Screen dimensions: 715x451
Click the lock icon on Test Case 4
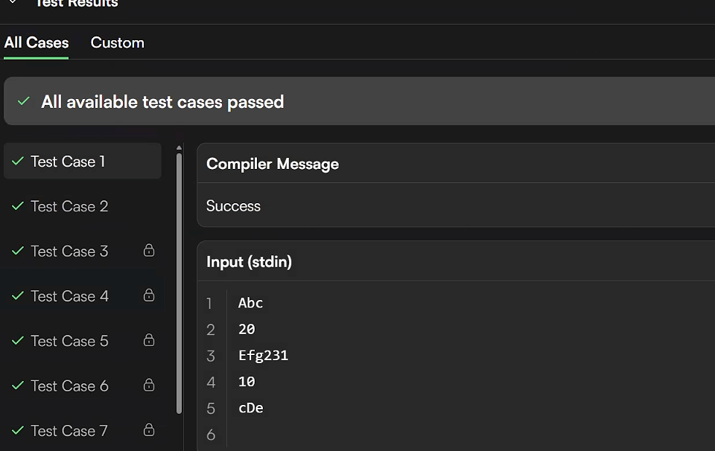pos(149,295)
